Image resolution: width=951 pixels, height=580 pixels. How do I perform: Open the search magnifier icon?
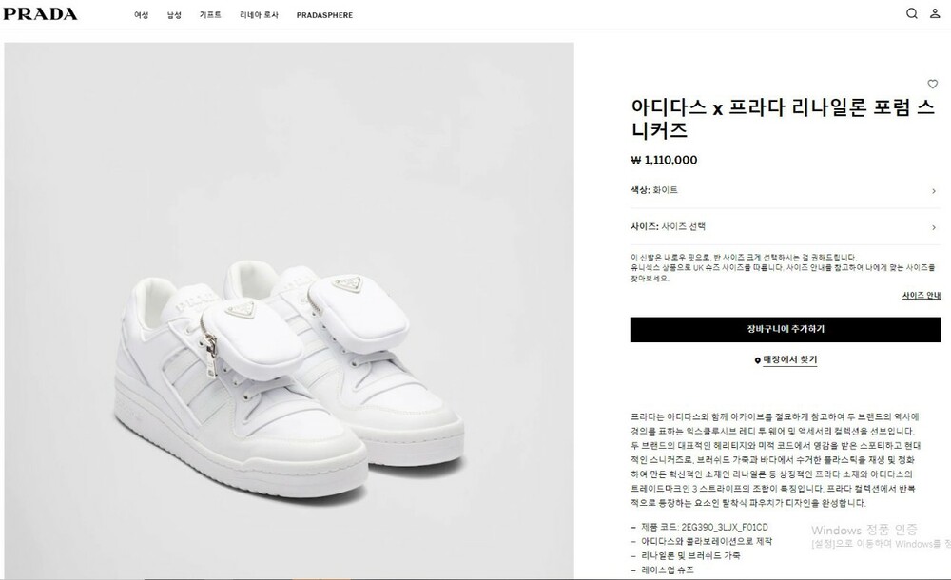912,13
